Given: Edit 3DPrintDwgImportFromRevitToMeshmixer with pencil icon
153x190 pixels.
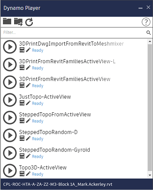Looking at the screenshot, I should click(28, 50).
